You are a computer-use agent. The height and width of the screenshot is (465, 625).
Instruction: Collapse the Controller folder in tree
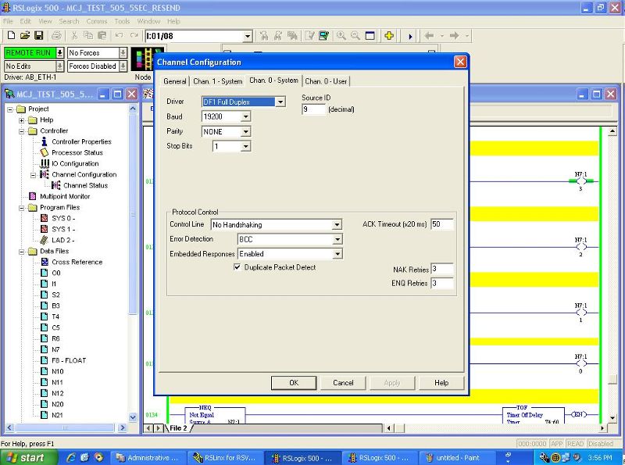pos(22,131)
